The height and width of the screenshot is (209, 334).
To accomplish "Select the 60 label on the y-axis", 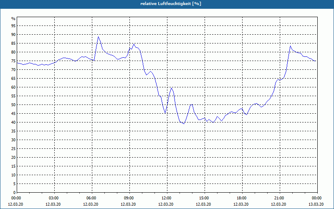I will (x=13, y=87).
